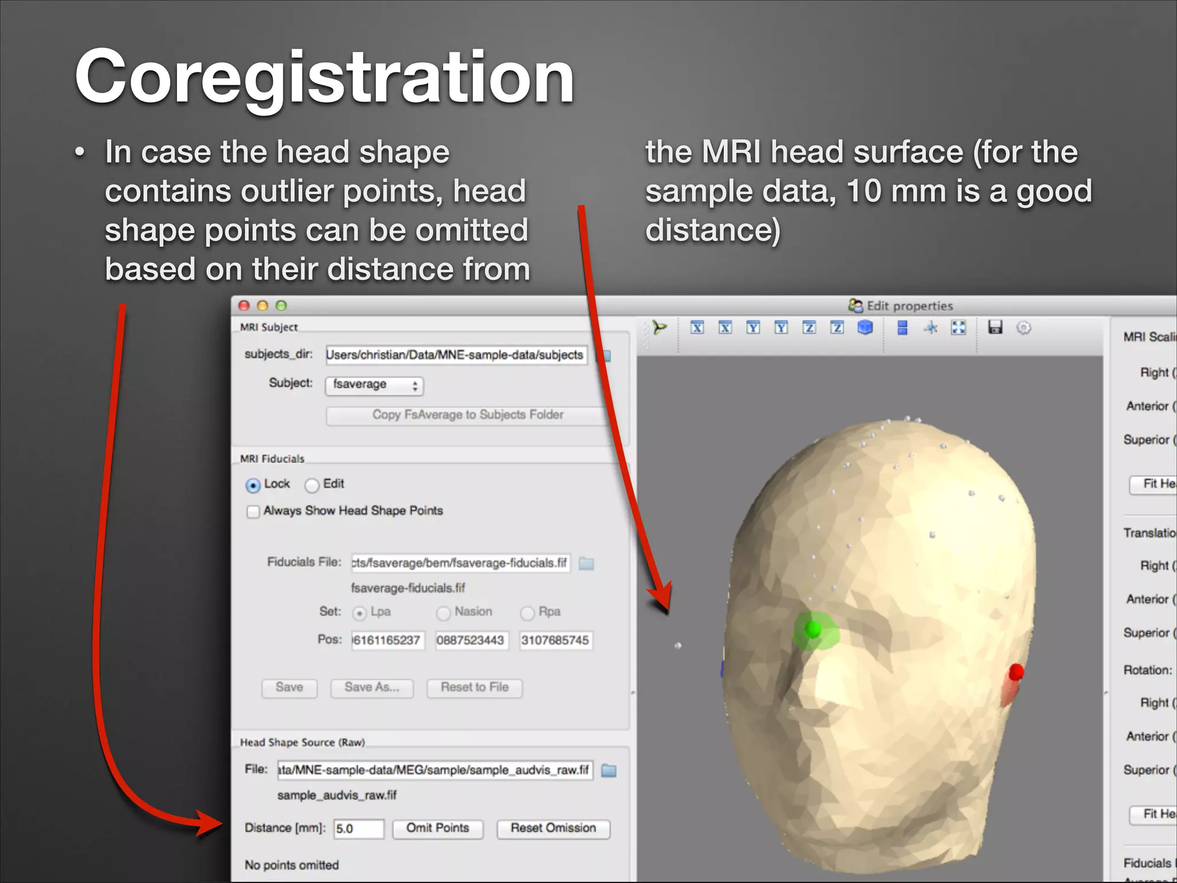Viewport: 1177px width, 883px height.
Task: Open the Subject fsaverage dropdown
Action: click(x=374, y=385)
